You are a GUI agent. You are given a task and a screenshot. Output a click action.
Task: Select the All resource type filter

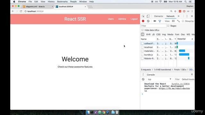pos(143,34)
